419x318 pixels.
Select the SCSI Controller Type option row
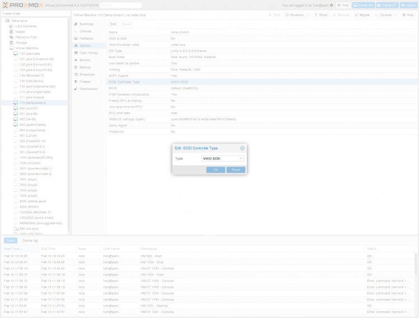point(262,82)
